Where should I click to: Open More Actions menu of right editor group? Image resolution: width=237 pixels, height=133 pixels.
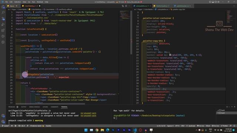pos(234,6)
